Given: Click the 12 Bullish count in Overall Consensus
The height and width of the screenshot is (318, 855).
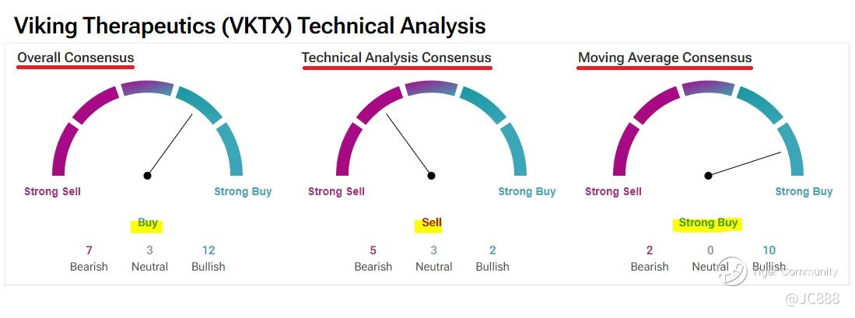Looking at the screenshot, I should click(x=208, y=250).
